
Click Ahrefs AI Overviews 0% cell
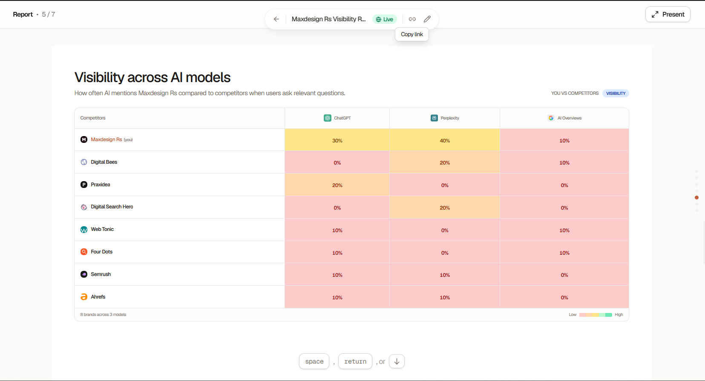point(564,297)
